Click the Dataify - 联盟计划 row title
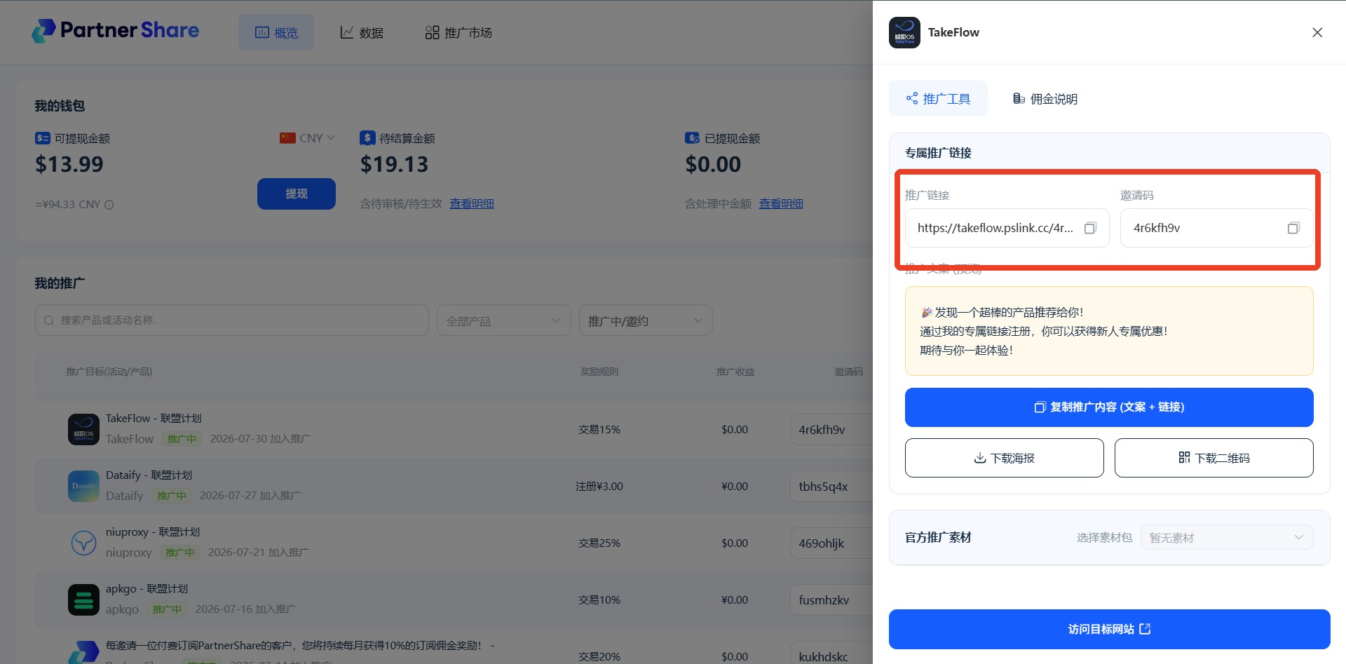The image size is (1346, 664). coord(149,475)
